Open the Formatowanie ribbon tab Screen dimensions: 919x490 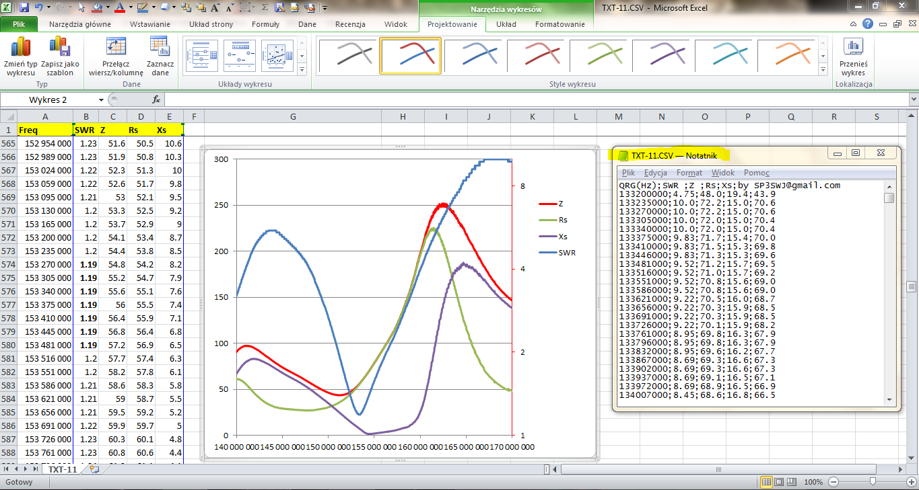coord(559,24)
